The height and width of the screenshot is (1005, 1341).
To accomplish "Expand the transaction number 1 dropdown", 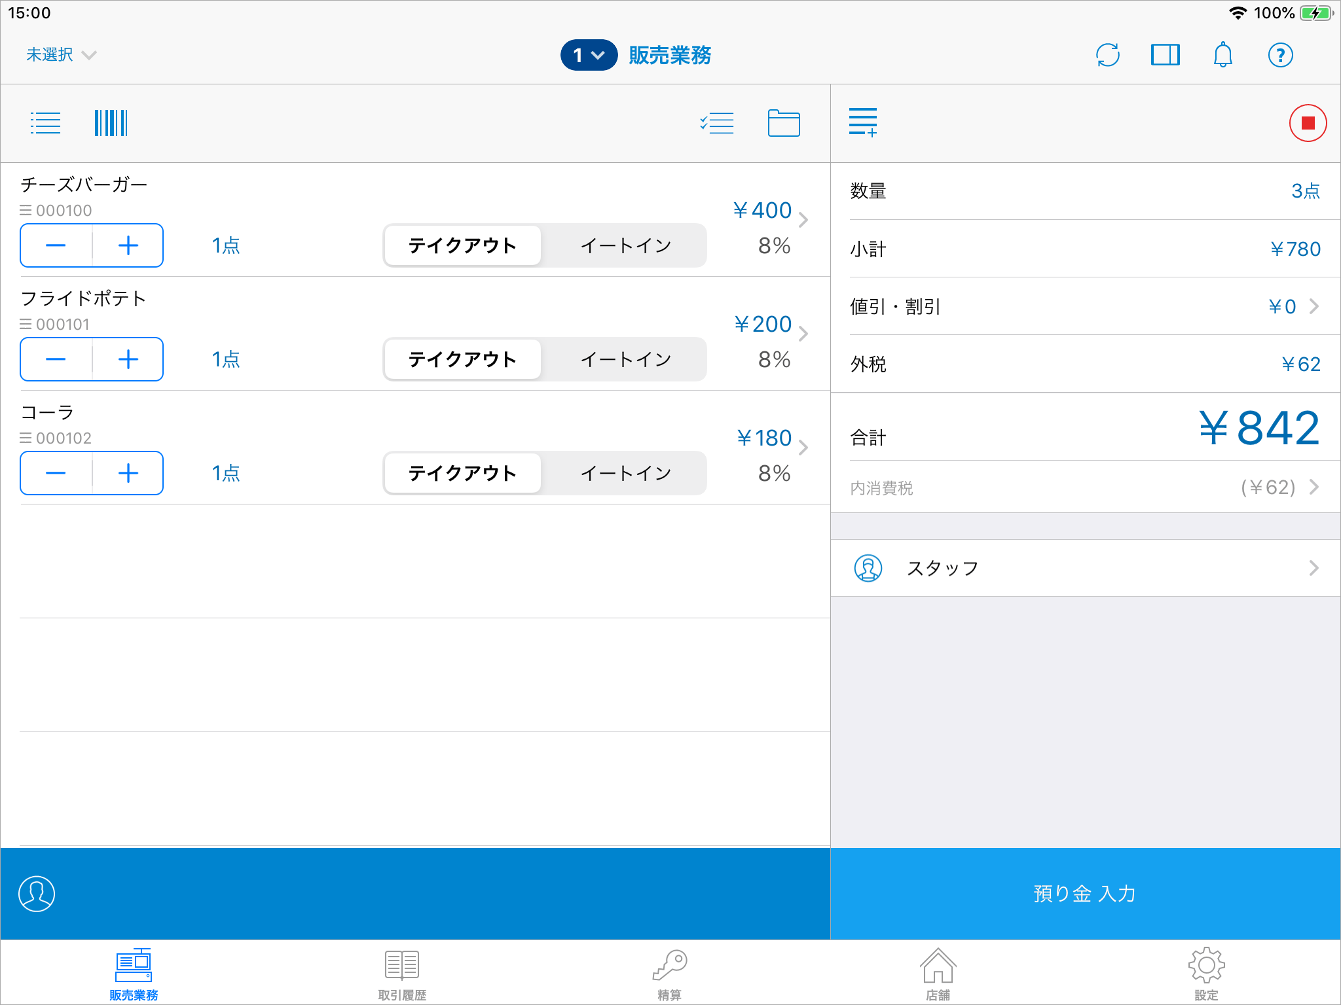I will click(x=588, y=55).
